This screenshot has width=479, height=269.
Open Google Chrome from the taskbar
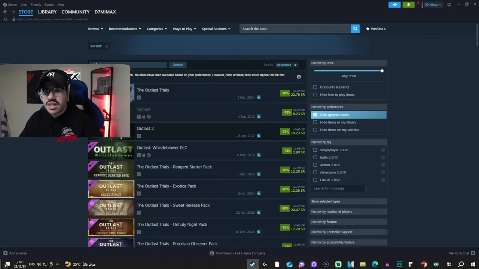[424, 264]
